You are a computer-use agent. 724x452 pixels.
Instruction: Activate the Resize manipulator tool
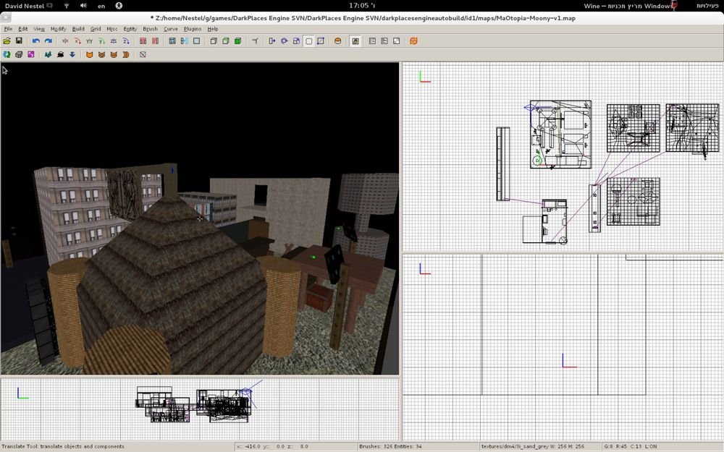click(x=308, y=41)
